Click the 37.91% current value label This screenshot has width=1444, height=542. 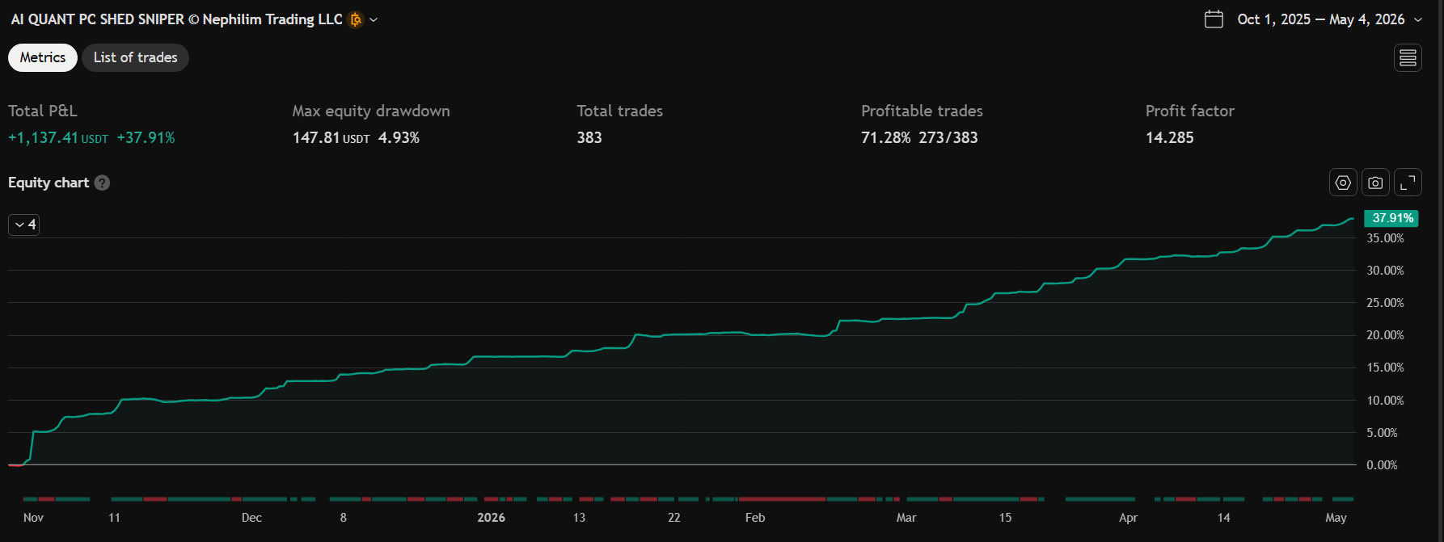point(1391,218)
